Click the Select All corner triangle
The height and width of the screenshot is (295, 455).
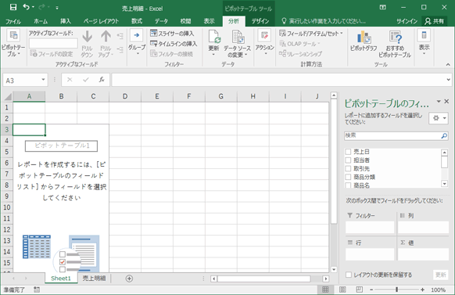7,96
